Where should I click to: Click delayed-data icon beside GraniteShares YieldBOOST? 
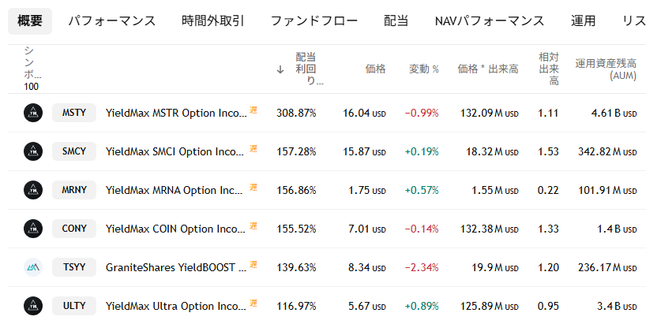(254, 264)
